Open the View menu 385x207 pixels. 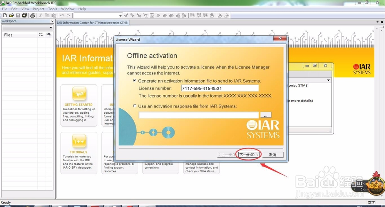(25, 9)
